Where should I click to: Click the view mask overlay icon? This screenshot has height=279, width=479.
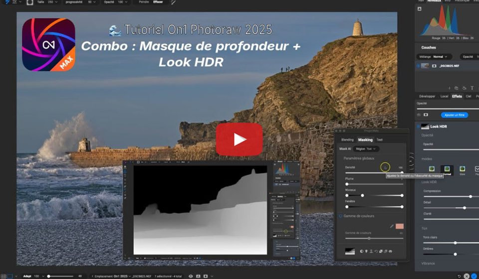pos(390,252)
